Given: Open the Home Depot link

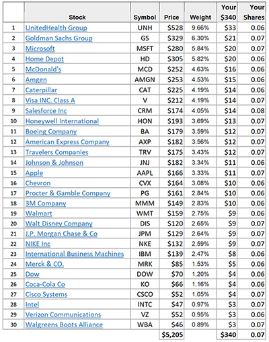Looking at the screenshot, I should point(44,59).
